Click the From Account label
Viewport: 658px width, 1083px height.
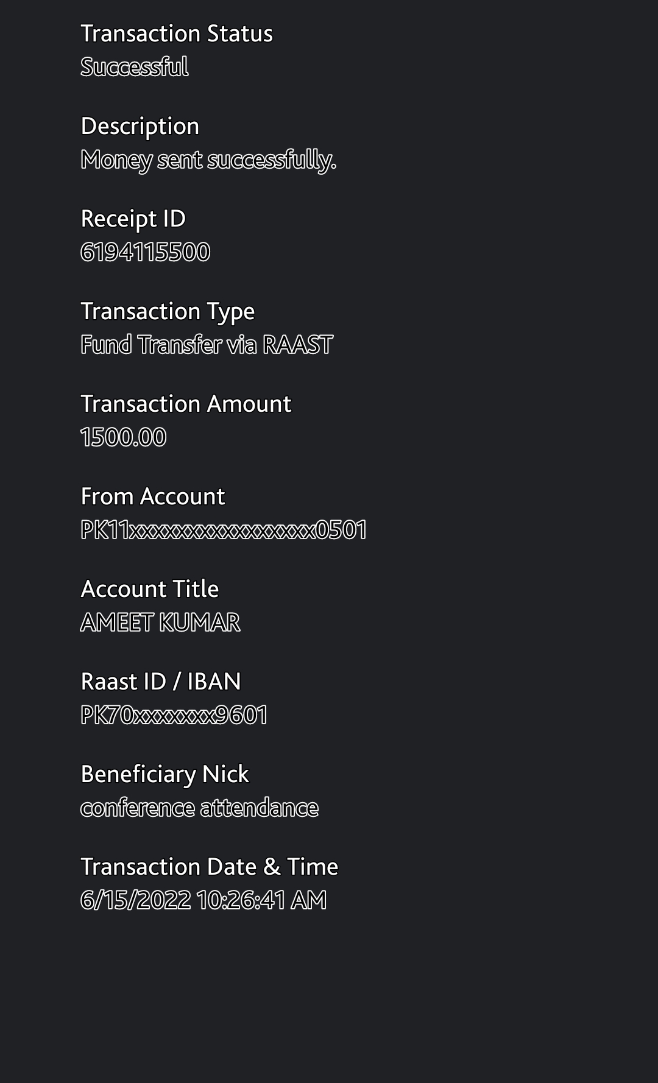point(152,496)
